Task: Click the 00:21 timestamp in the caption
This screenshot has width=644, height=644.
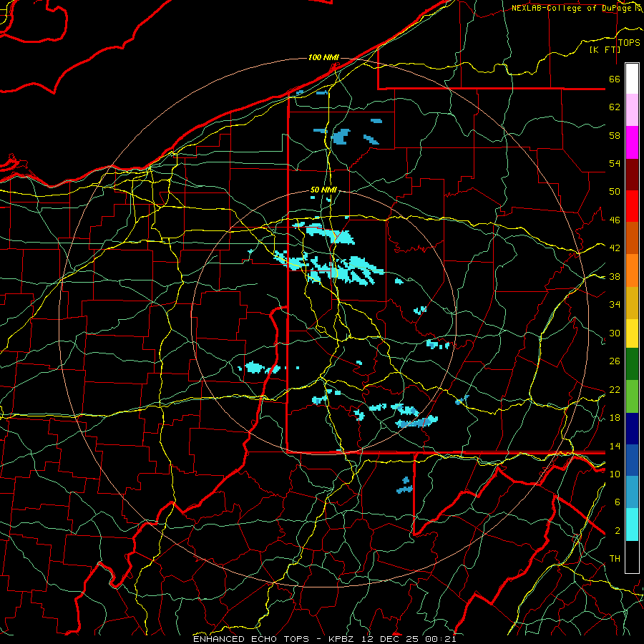Action: [x=441, y=639]
